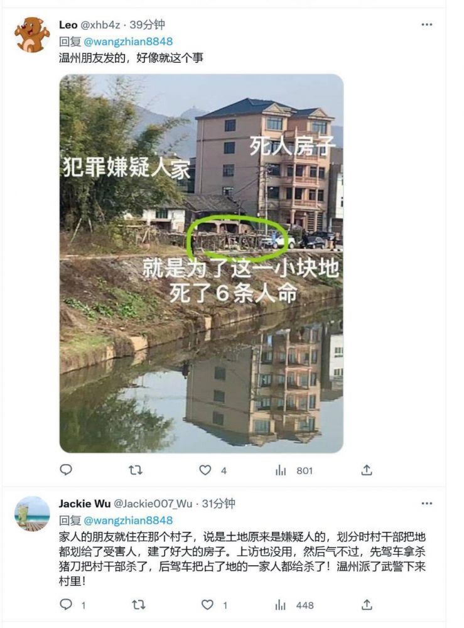Like Jackie Wu's tweet
464x628 pixels.
tap(207, 604)
